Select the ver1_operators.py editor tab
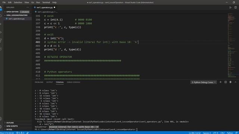This screenshot has height=134, width=239. 44,7
